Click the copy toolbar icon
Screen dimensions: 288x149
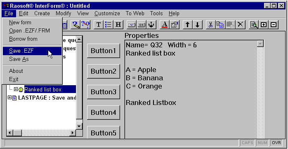tap(220, 25)
